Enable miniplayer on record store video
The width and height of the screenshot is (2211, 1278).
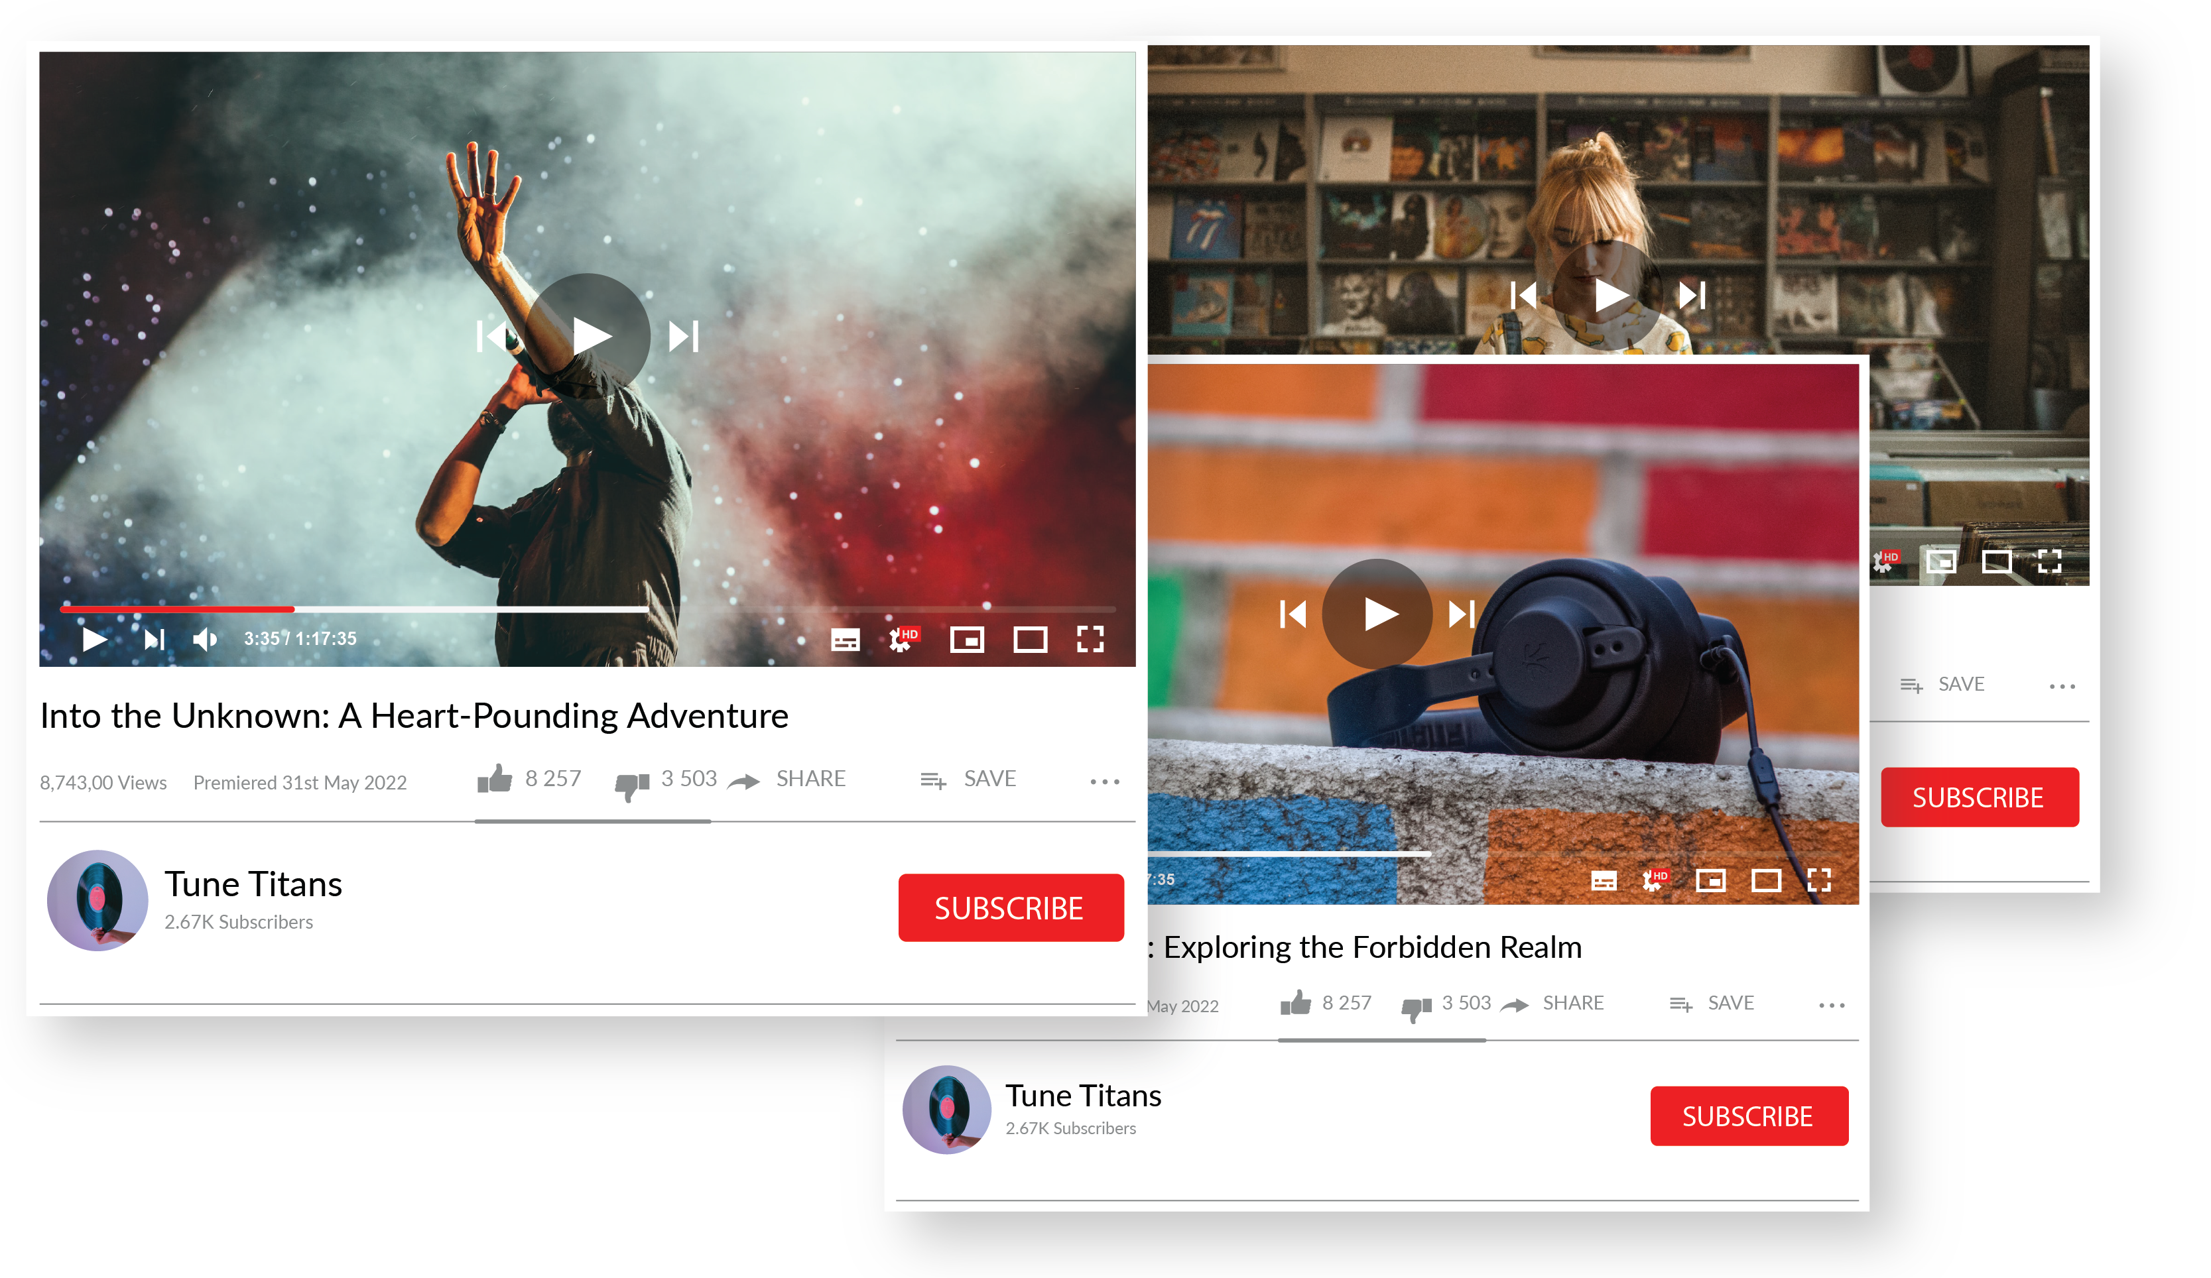click(1941, 561)
